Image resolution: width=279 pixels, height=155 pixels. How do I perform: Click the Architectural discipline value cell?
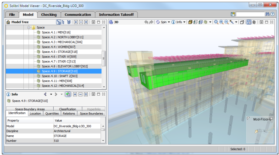point(77,131)
